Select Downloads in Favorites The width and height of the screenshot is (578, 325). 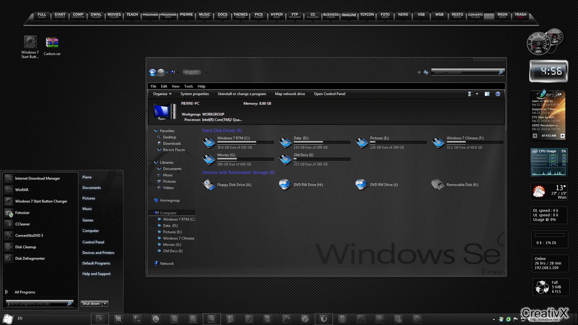click(x=172, y=144)
